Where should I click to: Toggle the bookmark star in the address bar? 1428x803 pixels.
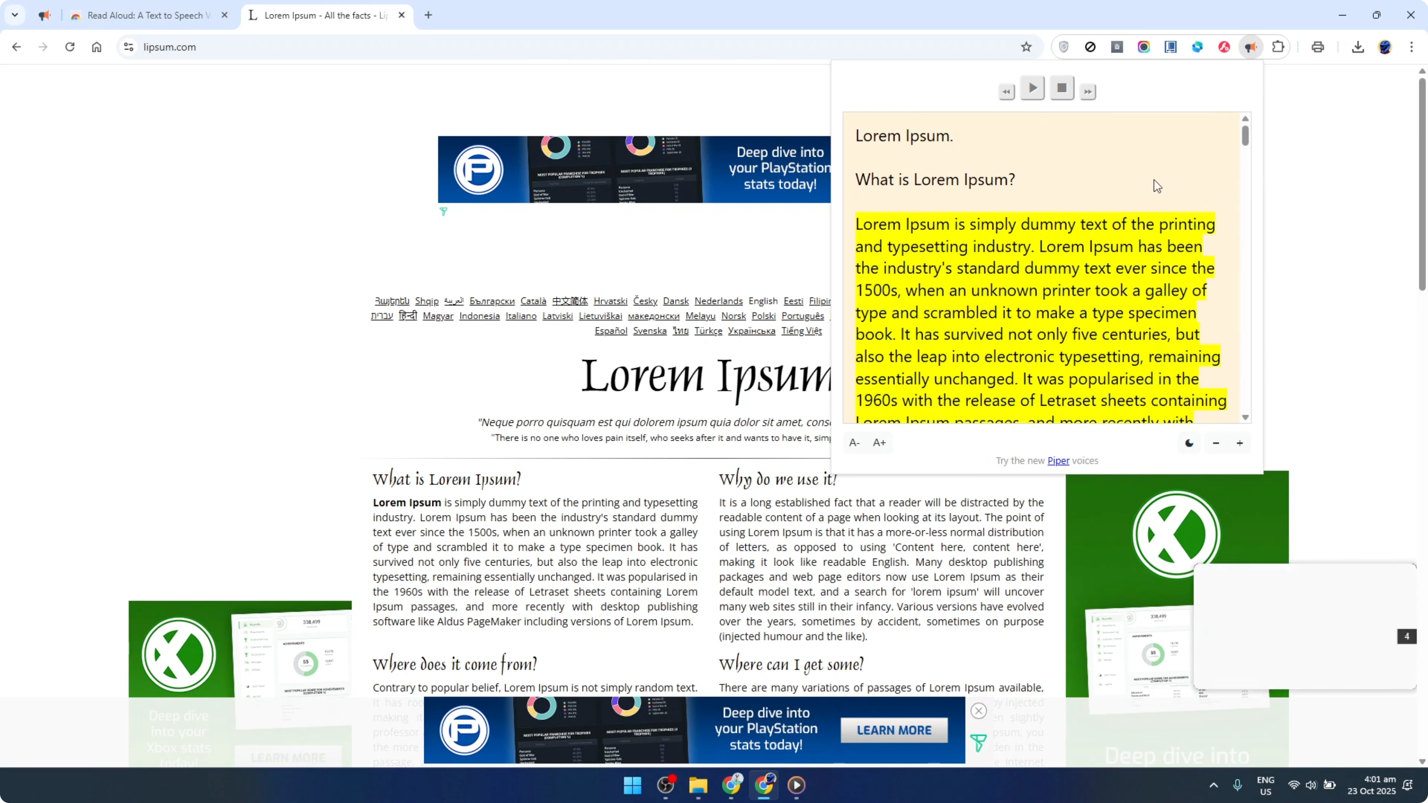(x=1026, y=47)
